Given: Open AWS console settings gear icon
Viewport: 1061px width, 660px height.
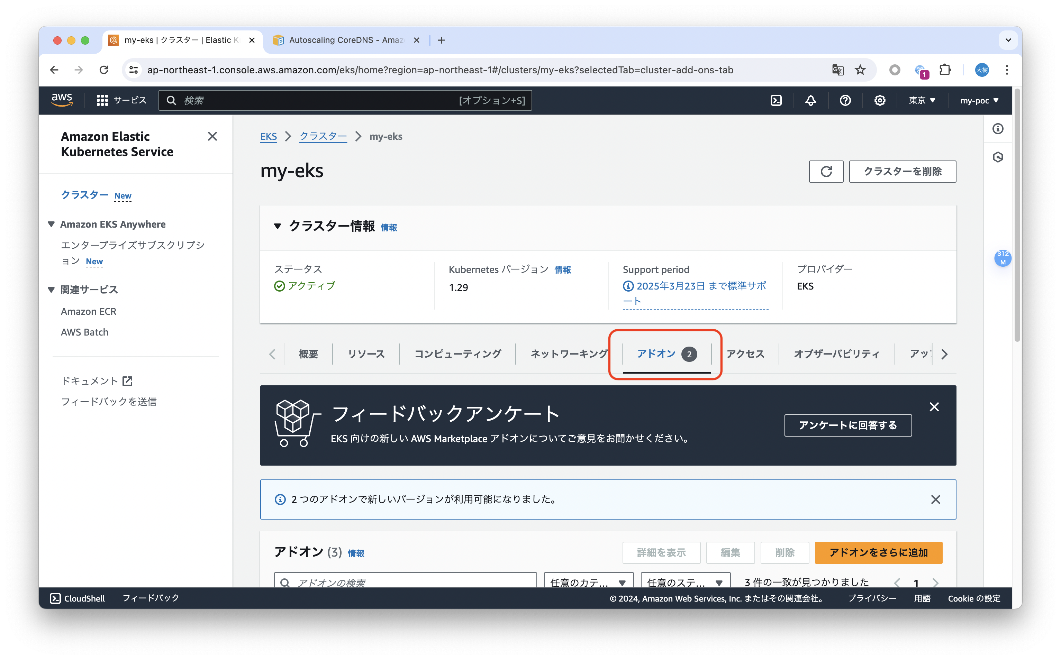Looking at the screenshot, I should (x=879, y=100).
